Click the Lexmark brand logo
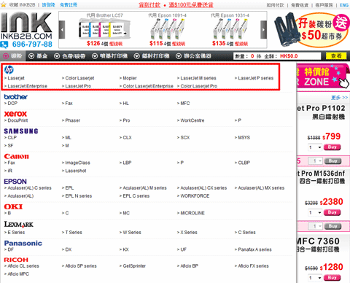Viewport: 350px width, 283px height. (19, 225)
